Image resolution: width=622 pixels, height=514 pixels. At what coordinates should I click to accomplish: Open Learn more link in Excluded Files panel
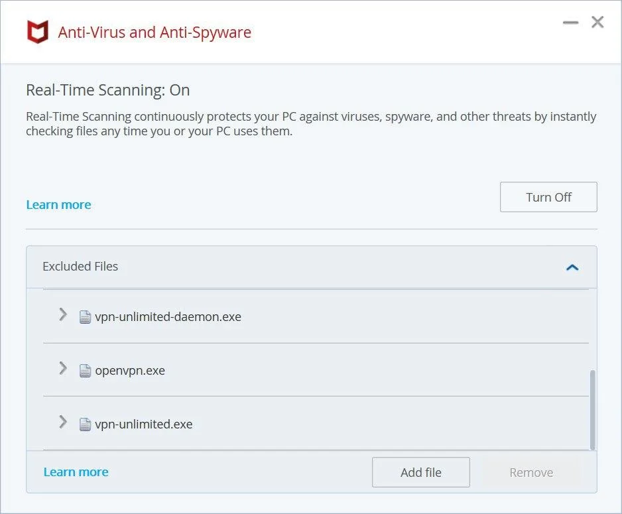[x=76, y=472]
